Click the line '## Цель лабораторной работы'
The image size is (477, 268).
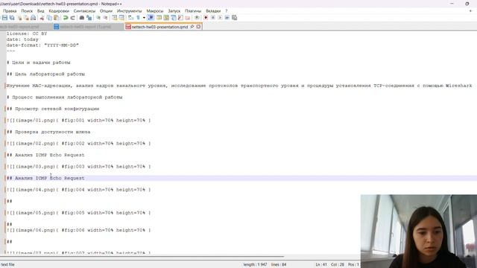point(45,74)
